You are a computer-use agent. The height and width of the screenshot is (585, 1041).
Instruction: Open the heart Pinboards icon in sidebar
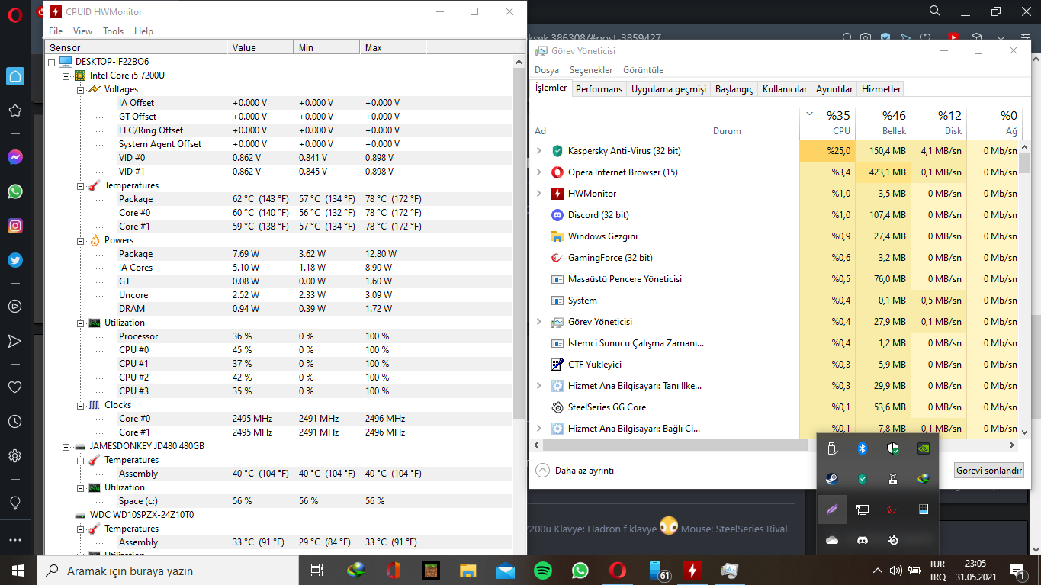click(14, 387)
